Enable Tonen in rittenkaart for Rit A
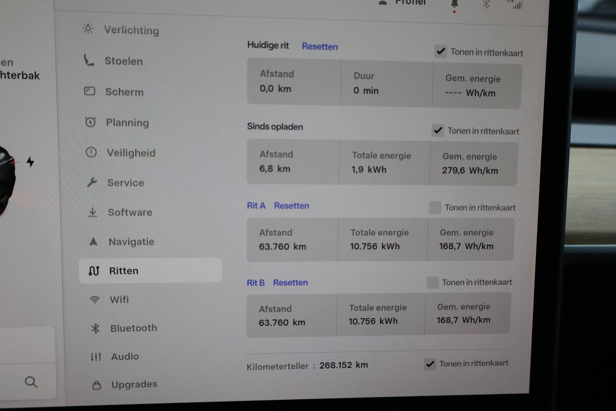The image size is (616, 411). (435, 207)
